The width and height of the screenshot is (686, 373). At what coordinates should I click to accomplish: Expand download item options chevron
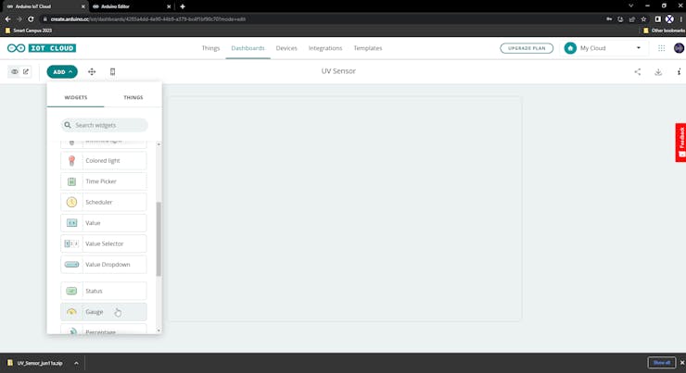pos(76,363)
